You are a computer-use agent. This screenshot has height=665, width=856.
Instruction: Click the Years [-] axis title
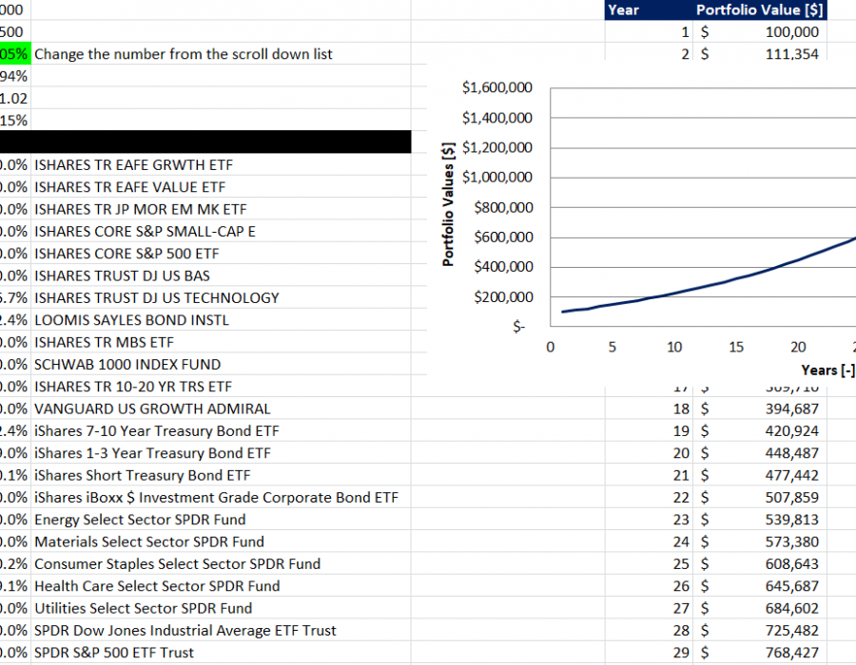[x=827, y=370]
